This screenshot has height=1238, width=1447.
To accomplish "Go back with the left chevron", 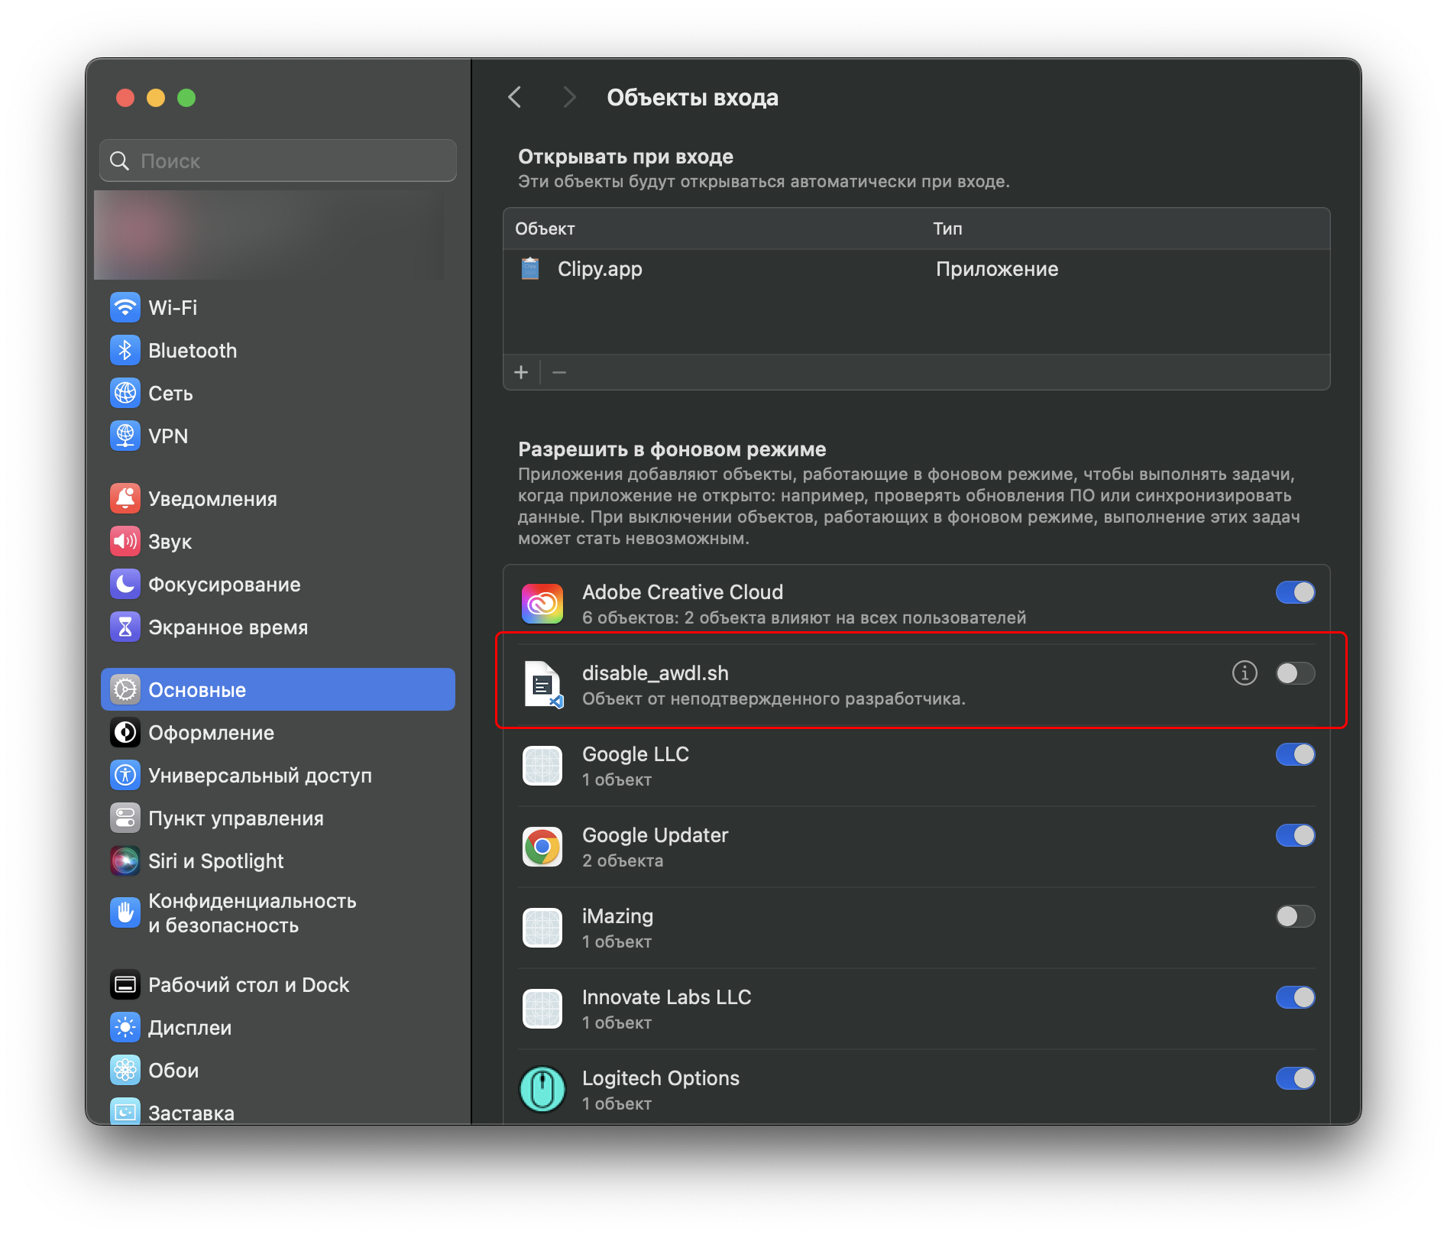I will click(515, 97).
